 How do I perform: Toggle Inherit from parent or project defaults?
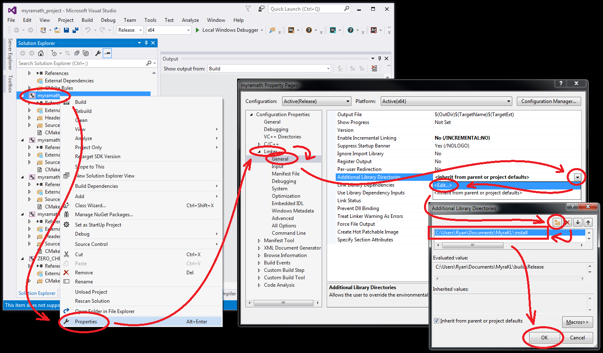(436, 321)
